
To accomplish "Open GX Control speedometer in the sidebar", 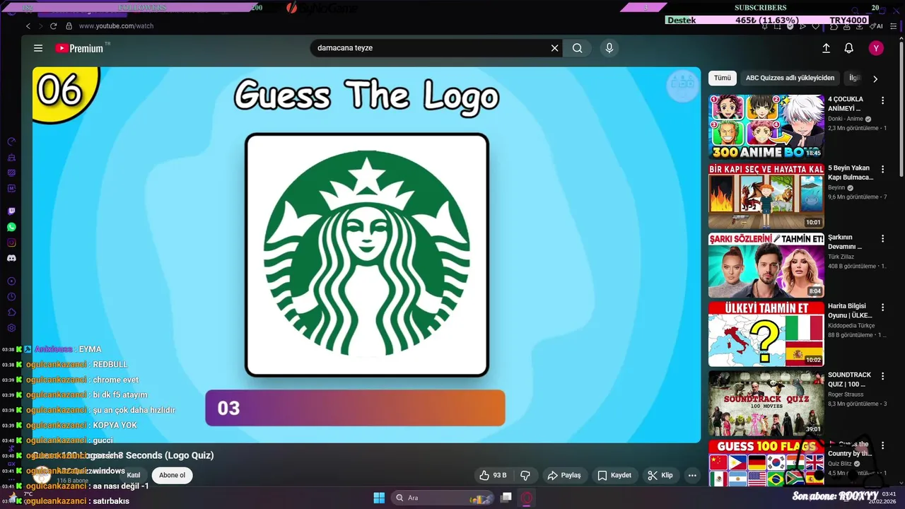I will click(x=11, y=142).
